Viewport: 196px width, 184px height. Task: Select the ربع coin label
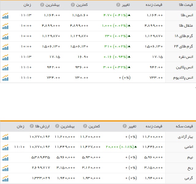point(190,168)
